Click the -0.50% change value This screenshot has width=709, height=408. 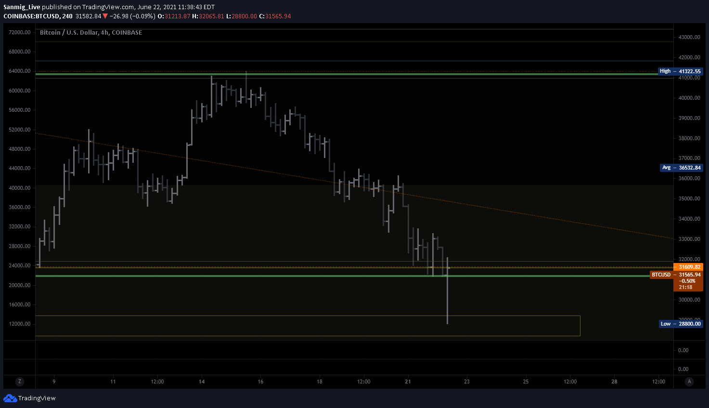point(687,281)
